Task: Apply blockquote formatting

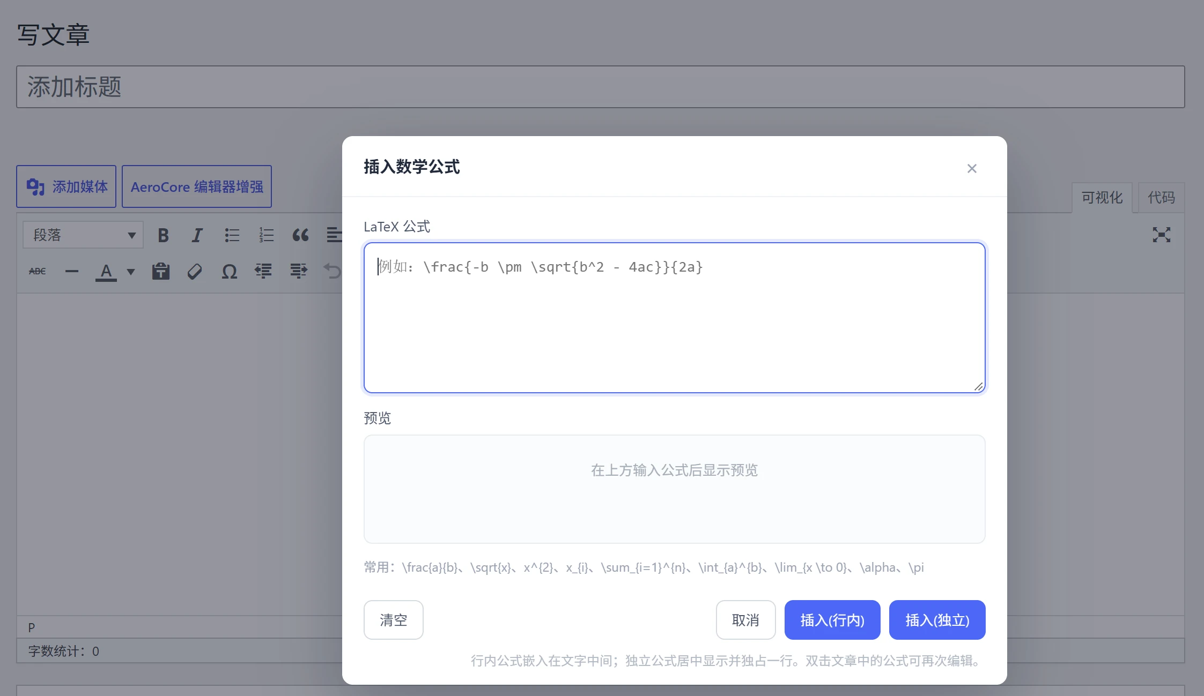Action: tap(300, 235)
